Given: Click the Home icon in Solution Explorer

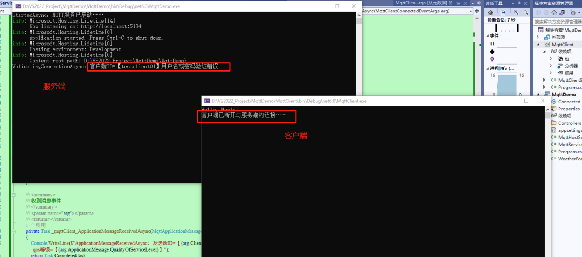Looking at the screenshot, I should pyautogui.click(x=554, y=12).
